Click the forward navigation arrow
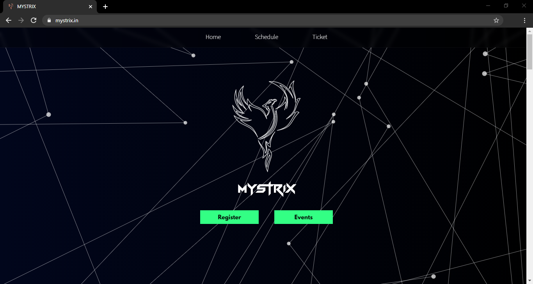533x284 pixels. [21, 20]
